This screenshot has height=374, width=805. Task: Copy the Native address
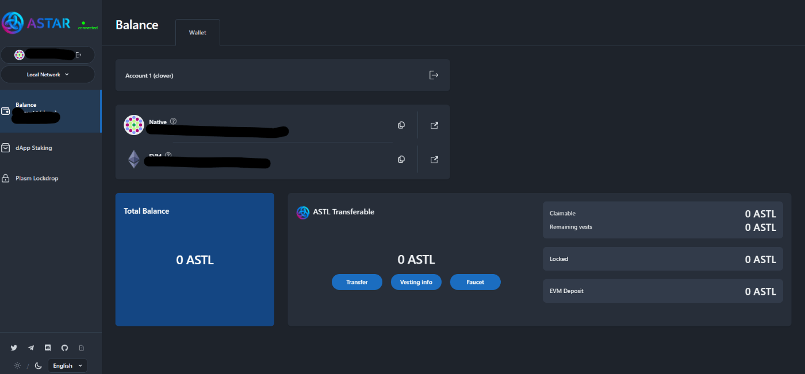click(401, 125)
